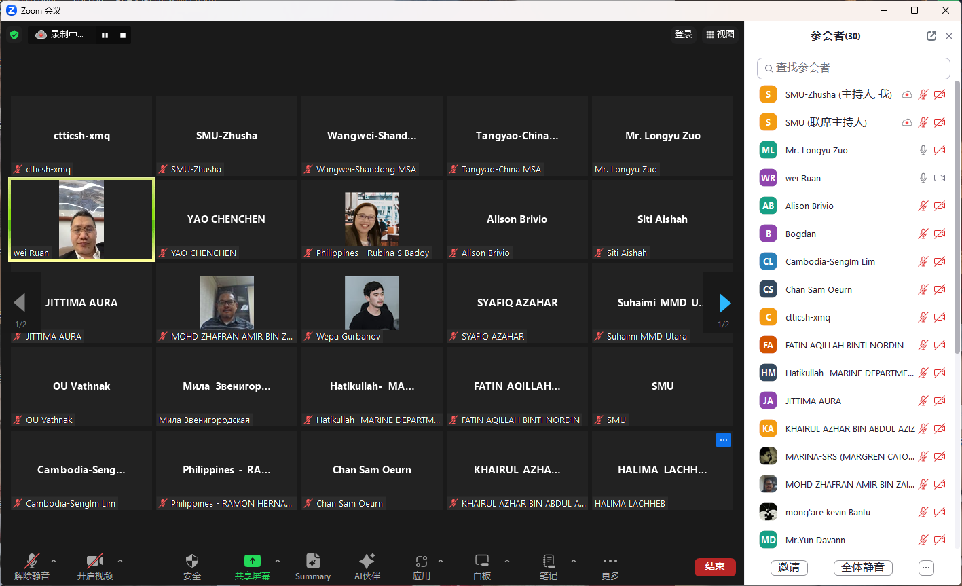This screenshot has width=962, height=586.
Task: Click the 全体静音 mute all button
Action: click(x=862, y=568)
